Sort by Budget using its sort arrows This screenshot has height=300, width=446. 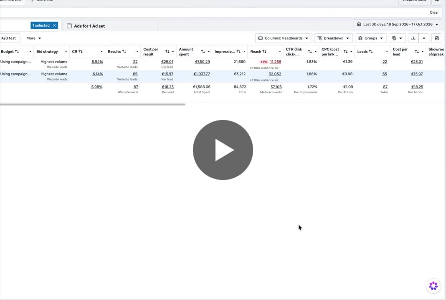tap(17, 51)
